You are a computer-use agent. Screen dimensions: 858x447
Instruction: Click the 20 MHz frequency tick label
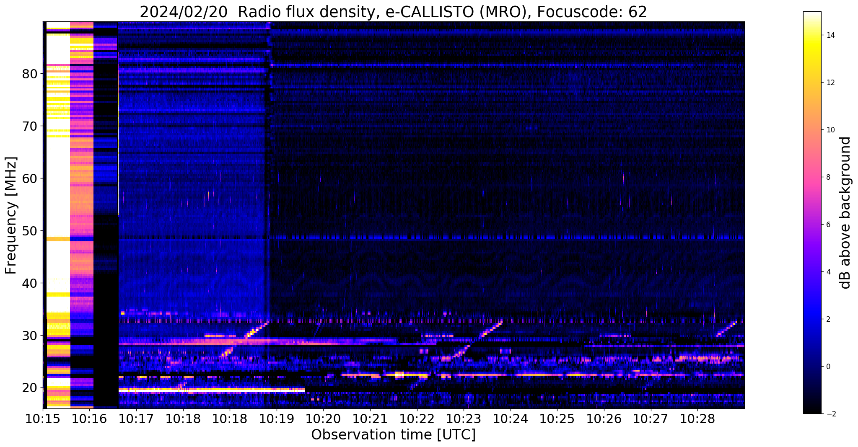(x=29, y=388)
